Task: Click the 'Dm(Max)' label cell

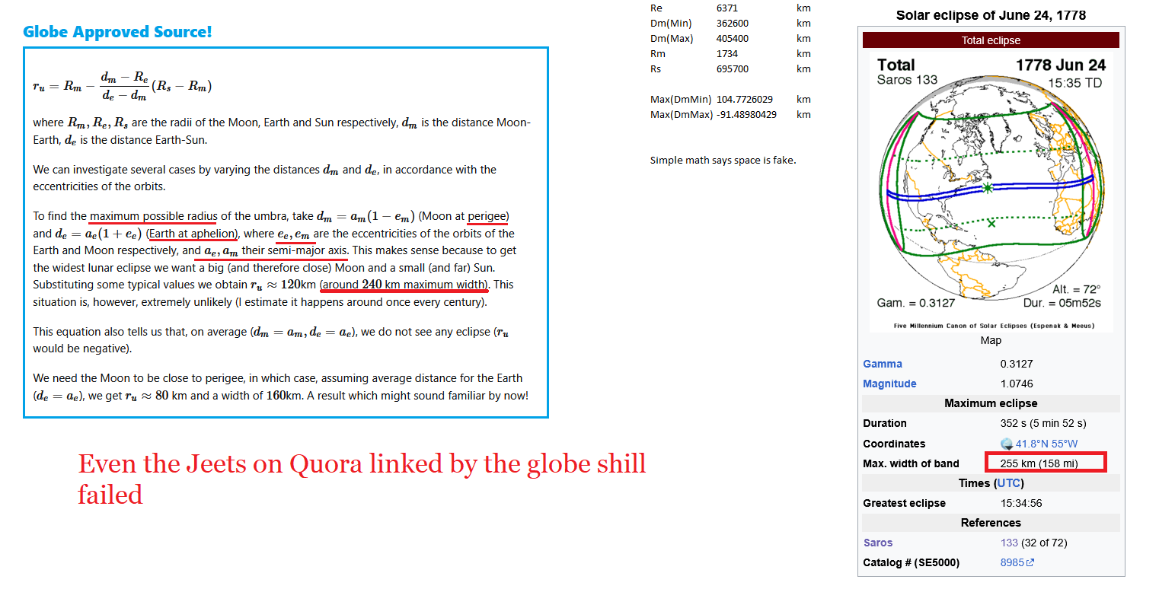Action: 672,39
